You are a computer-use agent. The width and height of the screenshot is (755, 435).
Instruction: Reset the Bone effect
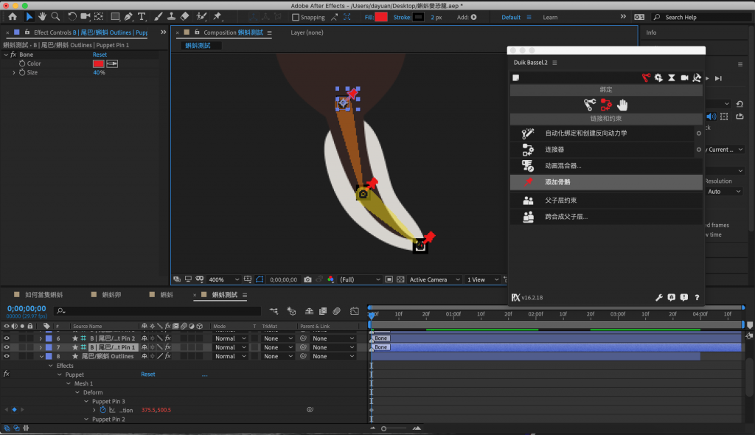[x=100, y=55]
